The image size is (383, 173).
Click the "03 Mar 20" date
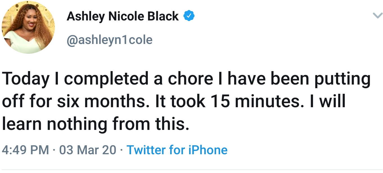coord(88,150)
